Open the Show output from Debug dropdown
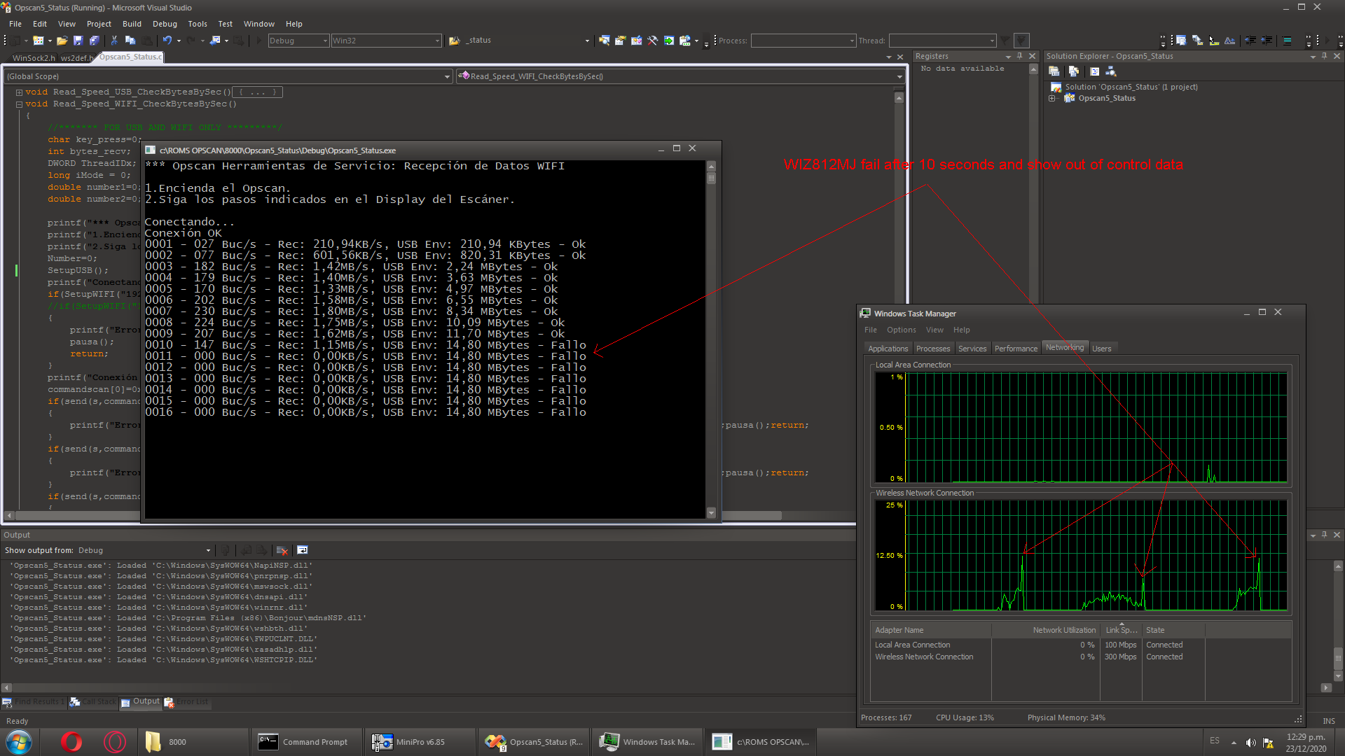 (144, 550)
